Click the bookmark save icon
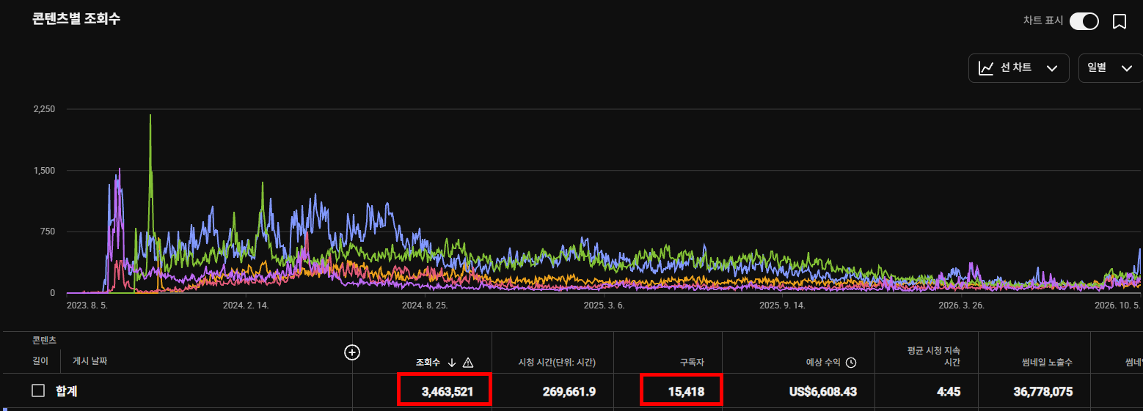 click(x=1120, y=21)
